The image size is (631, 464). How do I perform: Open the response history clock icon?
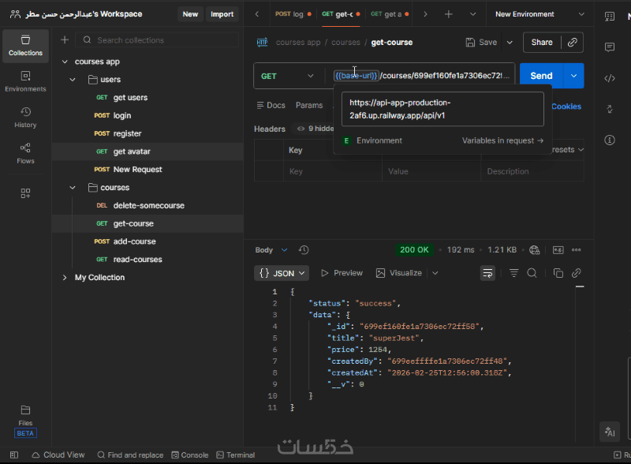coord(304,250)
